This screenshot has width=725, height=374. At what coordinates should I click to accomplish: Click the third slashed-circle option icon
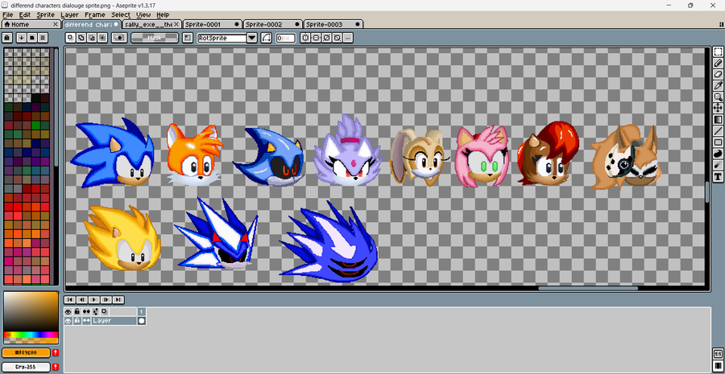tap(326, 38)
